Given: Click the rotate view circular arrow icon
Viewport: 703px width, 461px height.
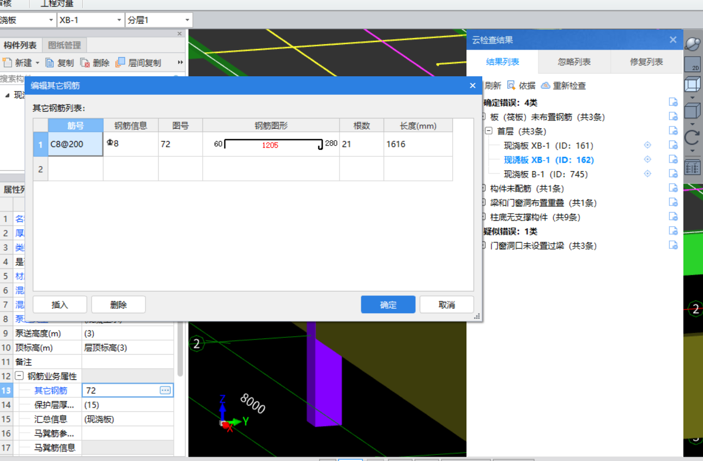Looking at the screenshot, I should tap(692, 136).
